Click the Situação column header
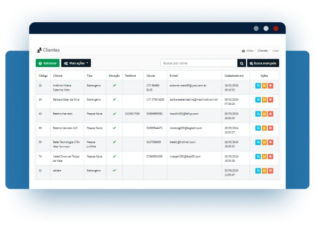 (114, 75)
